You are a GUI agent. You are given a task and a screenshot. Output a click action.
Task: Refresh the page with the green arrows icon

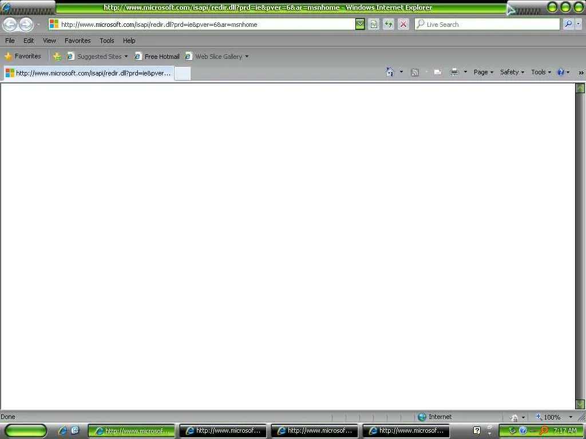click(x=389, y=25)
